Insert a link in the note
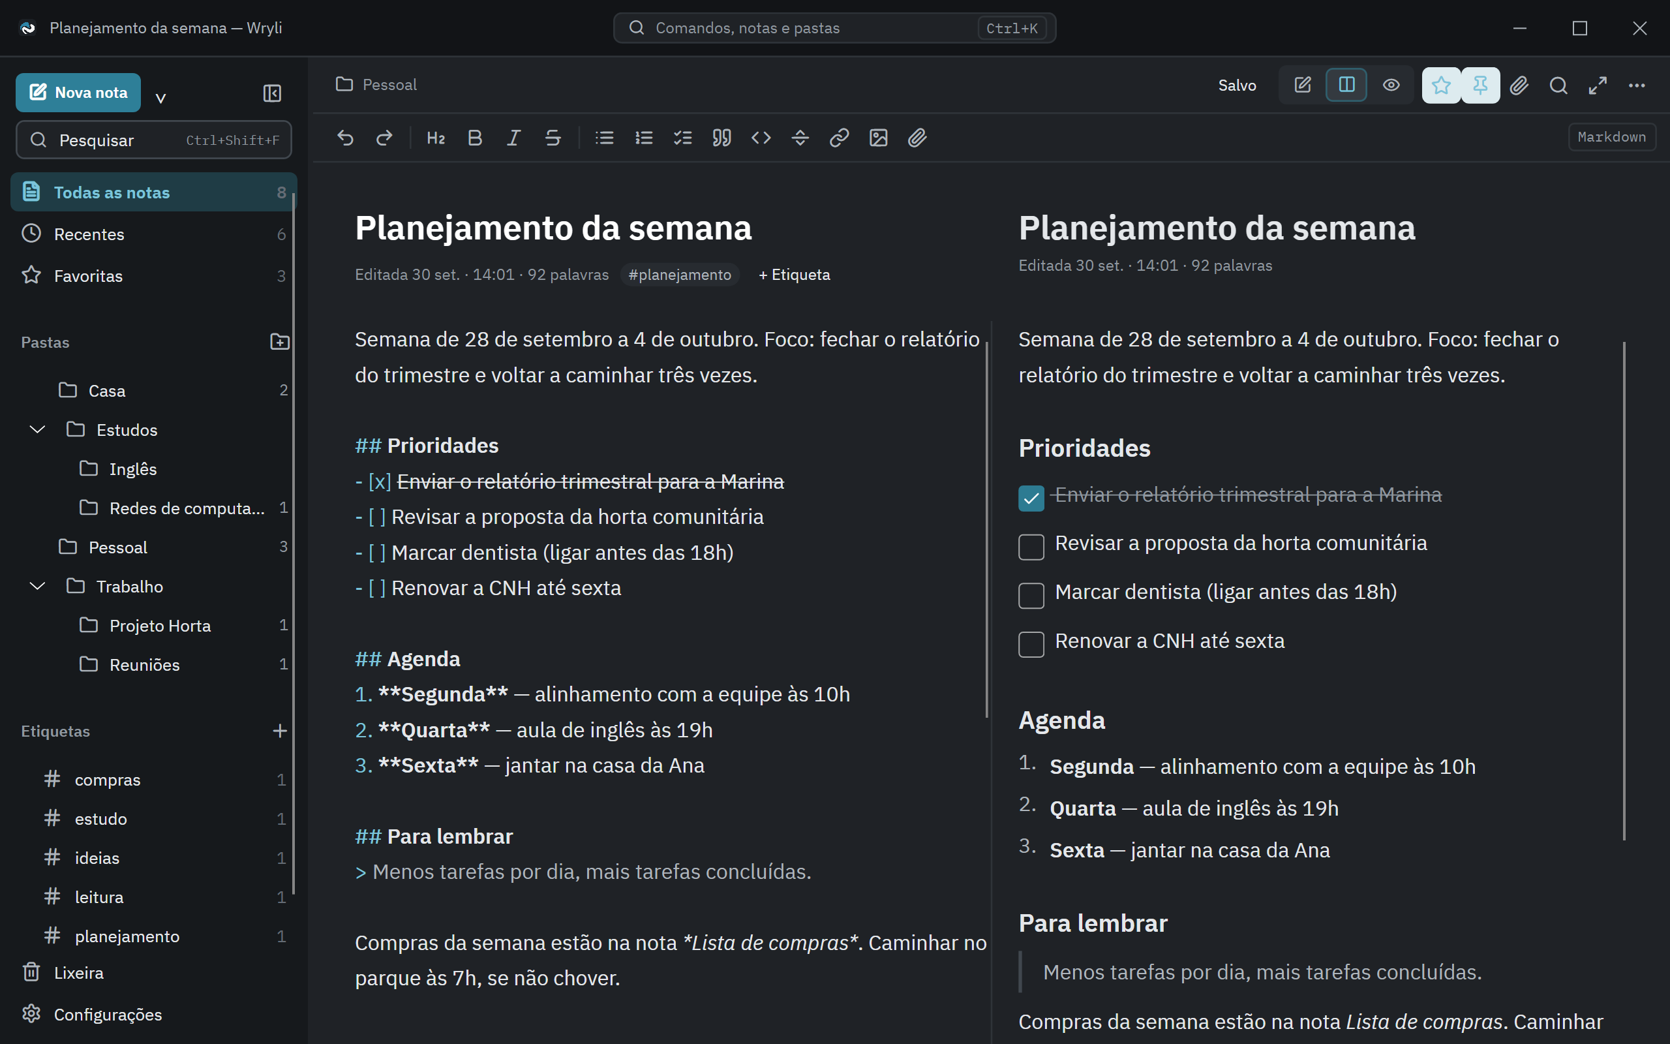 coord(839,138)
